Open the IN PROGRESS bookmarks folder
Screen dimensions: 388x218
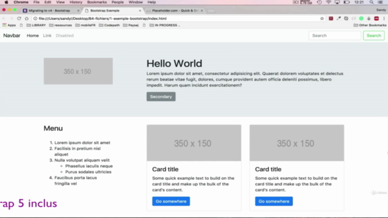(165, 25)
